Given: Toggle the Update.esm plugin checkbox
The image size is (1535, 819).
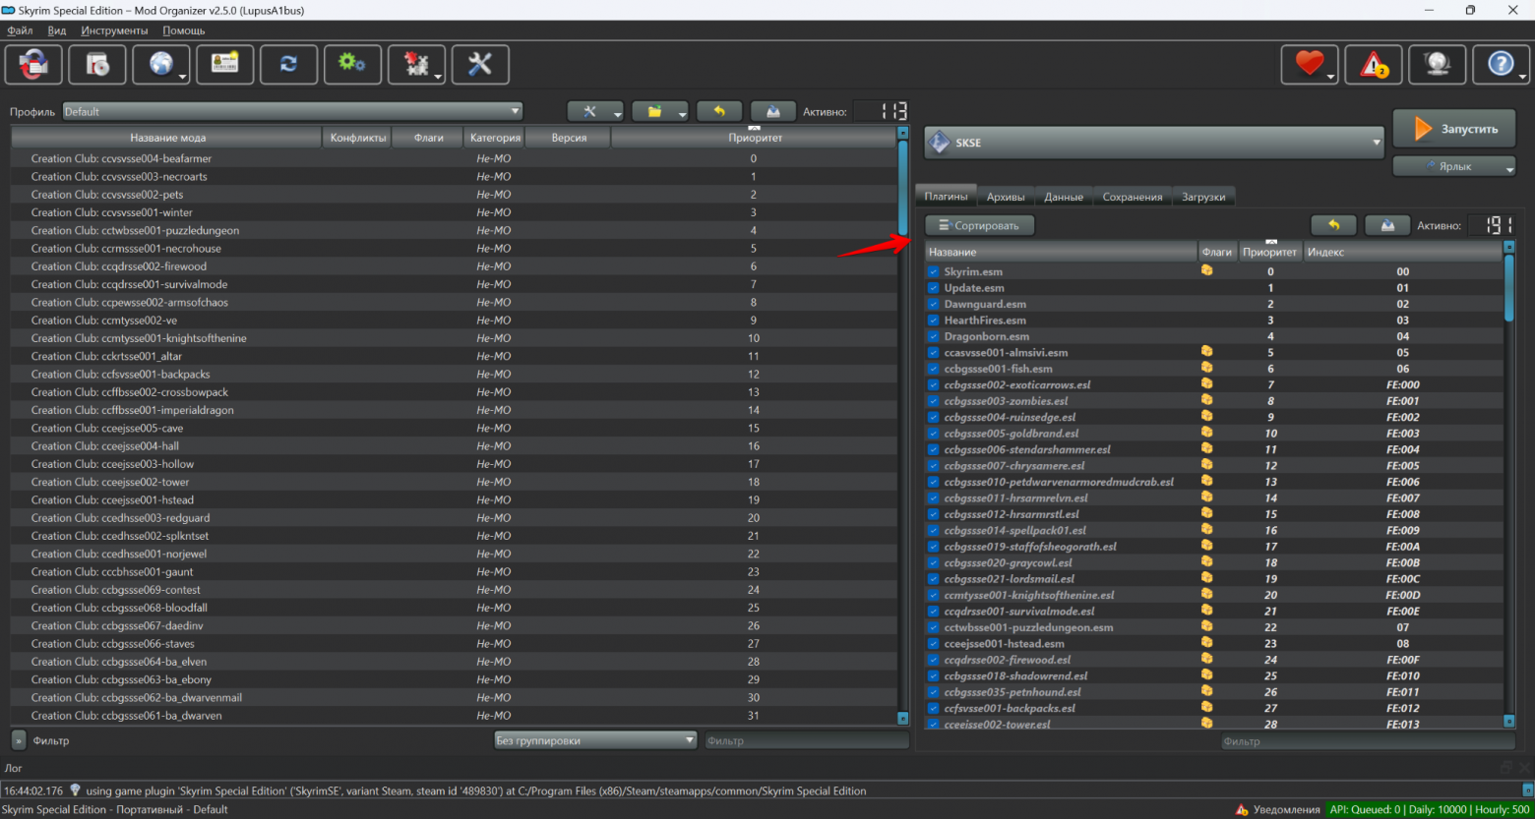Looking at the screenshot, I should [x=933, y=288].
